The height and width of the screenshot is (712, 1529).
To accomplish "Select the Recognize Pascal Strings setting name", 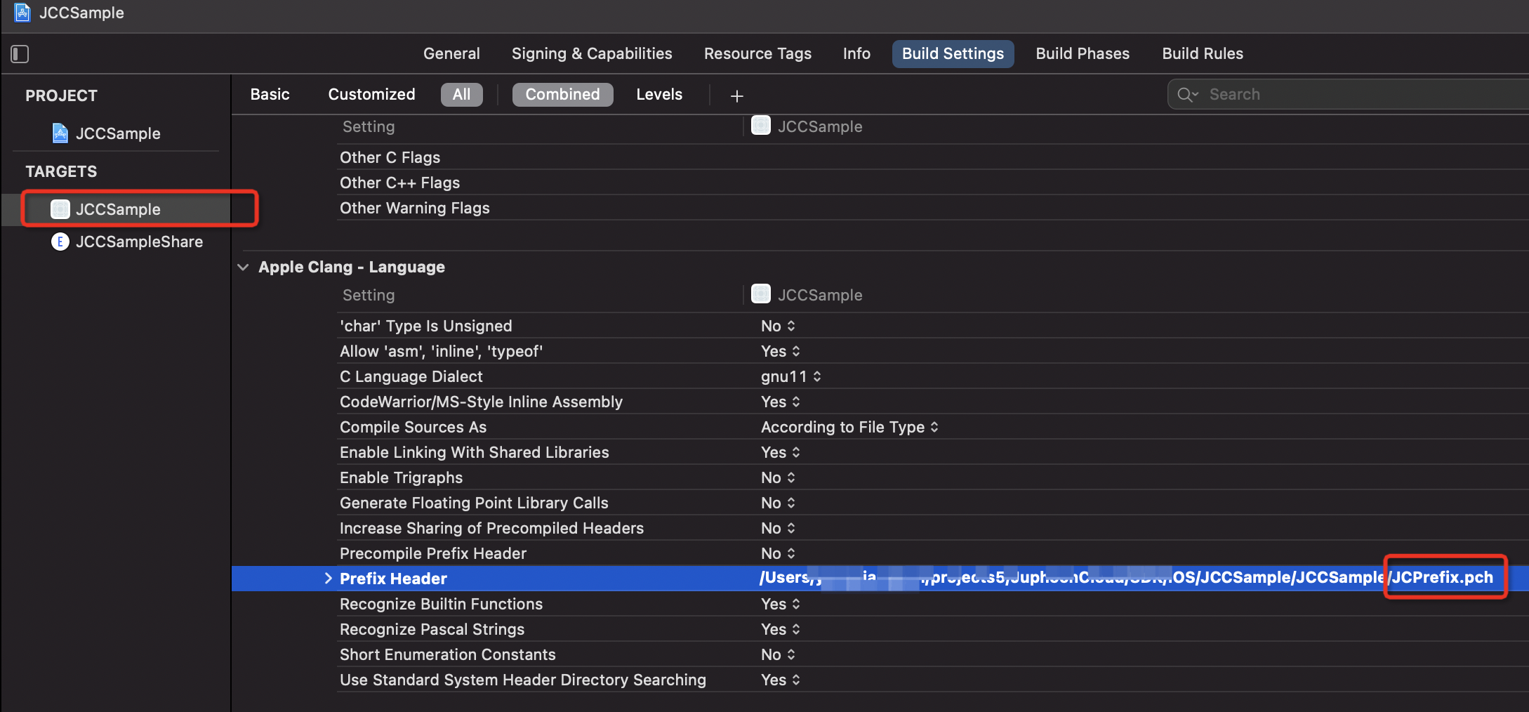I will point(432,629).
